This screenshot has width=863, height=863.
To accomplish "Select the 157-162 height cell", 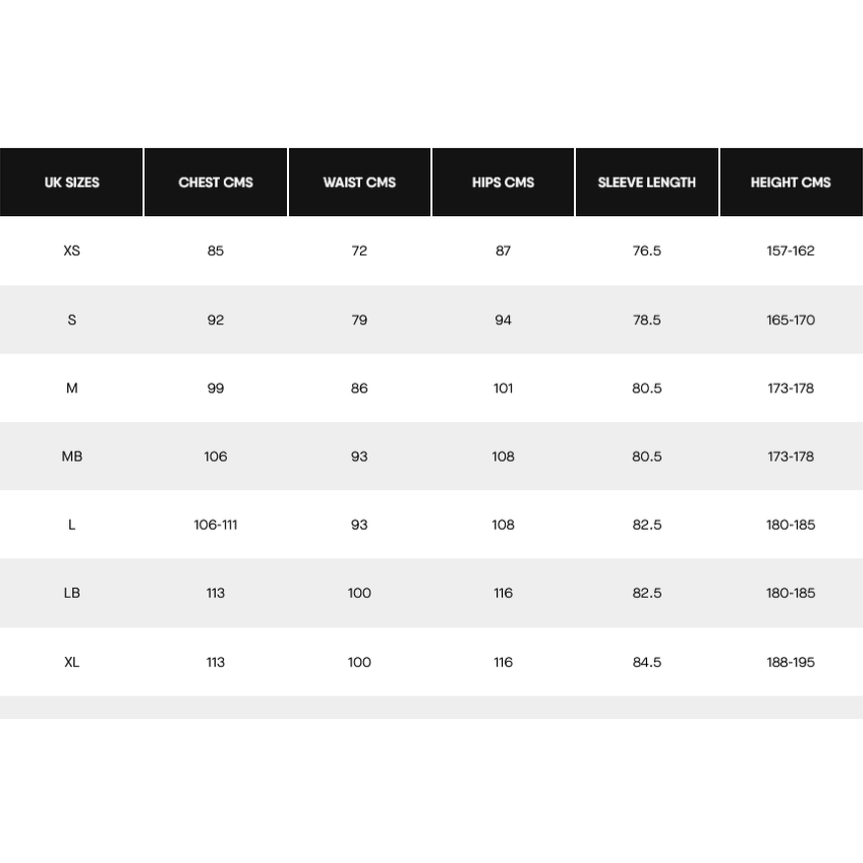I will pyautogui.click(x=791, y=251).
